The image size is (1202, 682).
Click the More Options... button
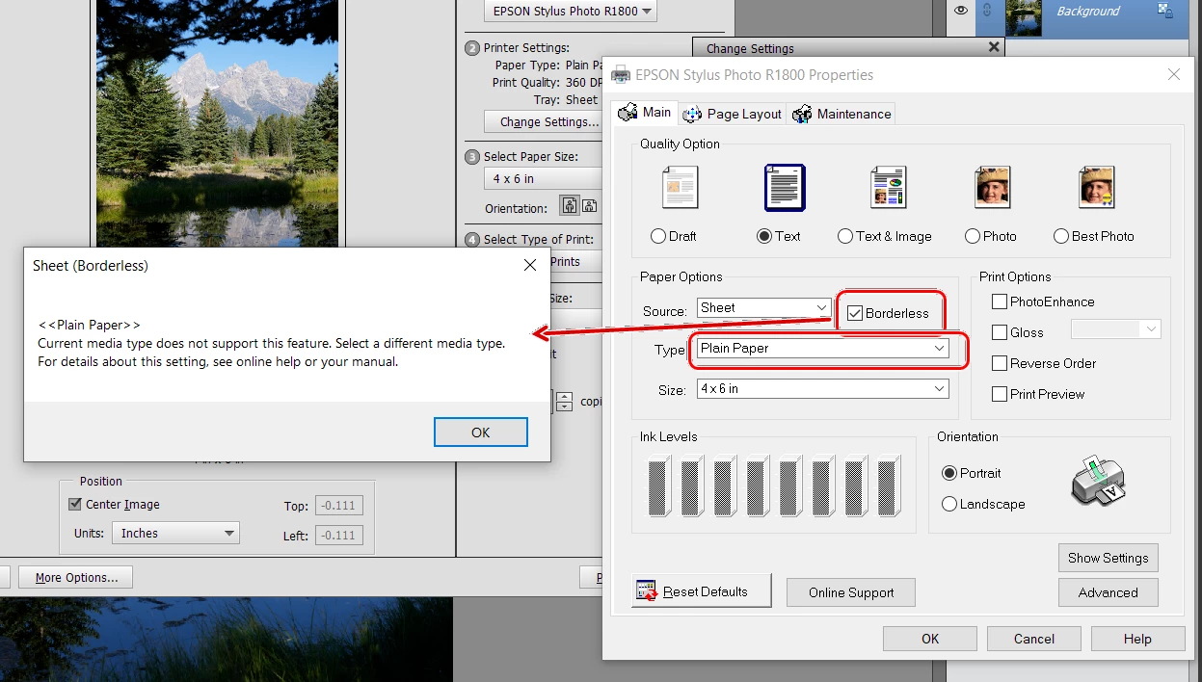[x=76, y=578]
